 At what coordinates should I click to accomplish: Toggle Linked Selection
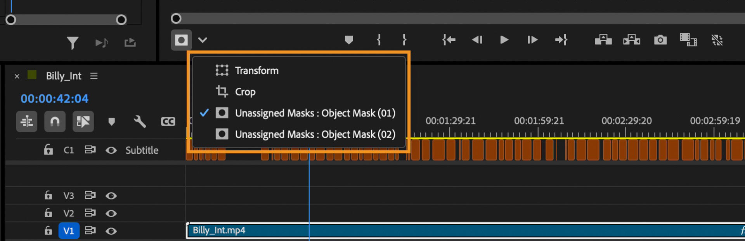83,121
